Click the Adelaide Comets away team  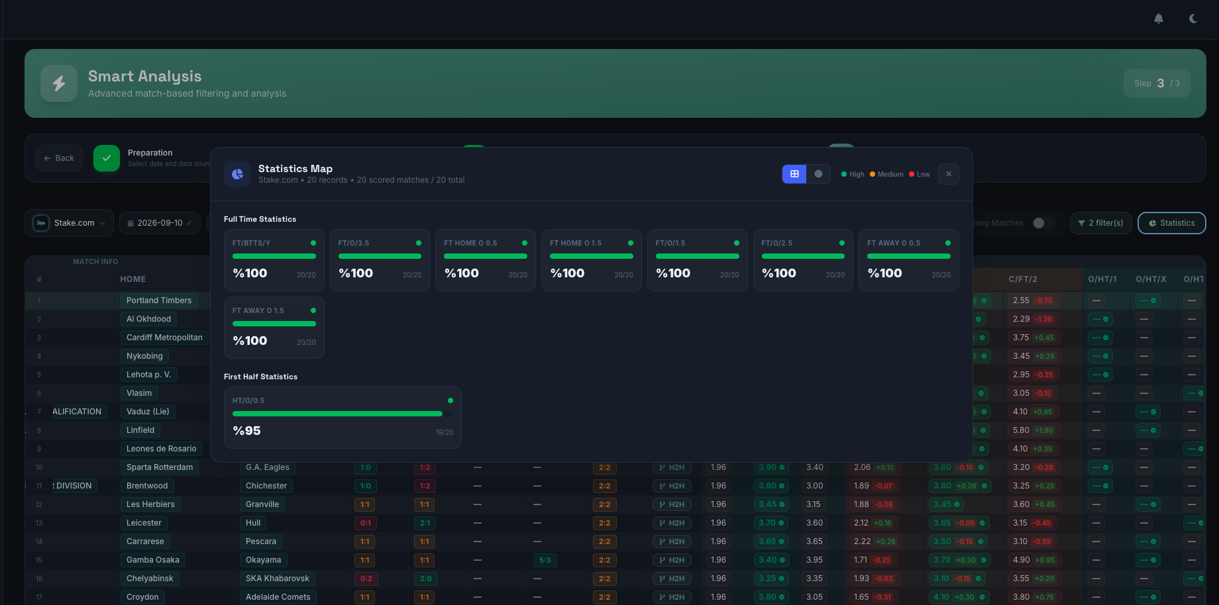click(x=278, y=597)
